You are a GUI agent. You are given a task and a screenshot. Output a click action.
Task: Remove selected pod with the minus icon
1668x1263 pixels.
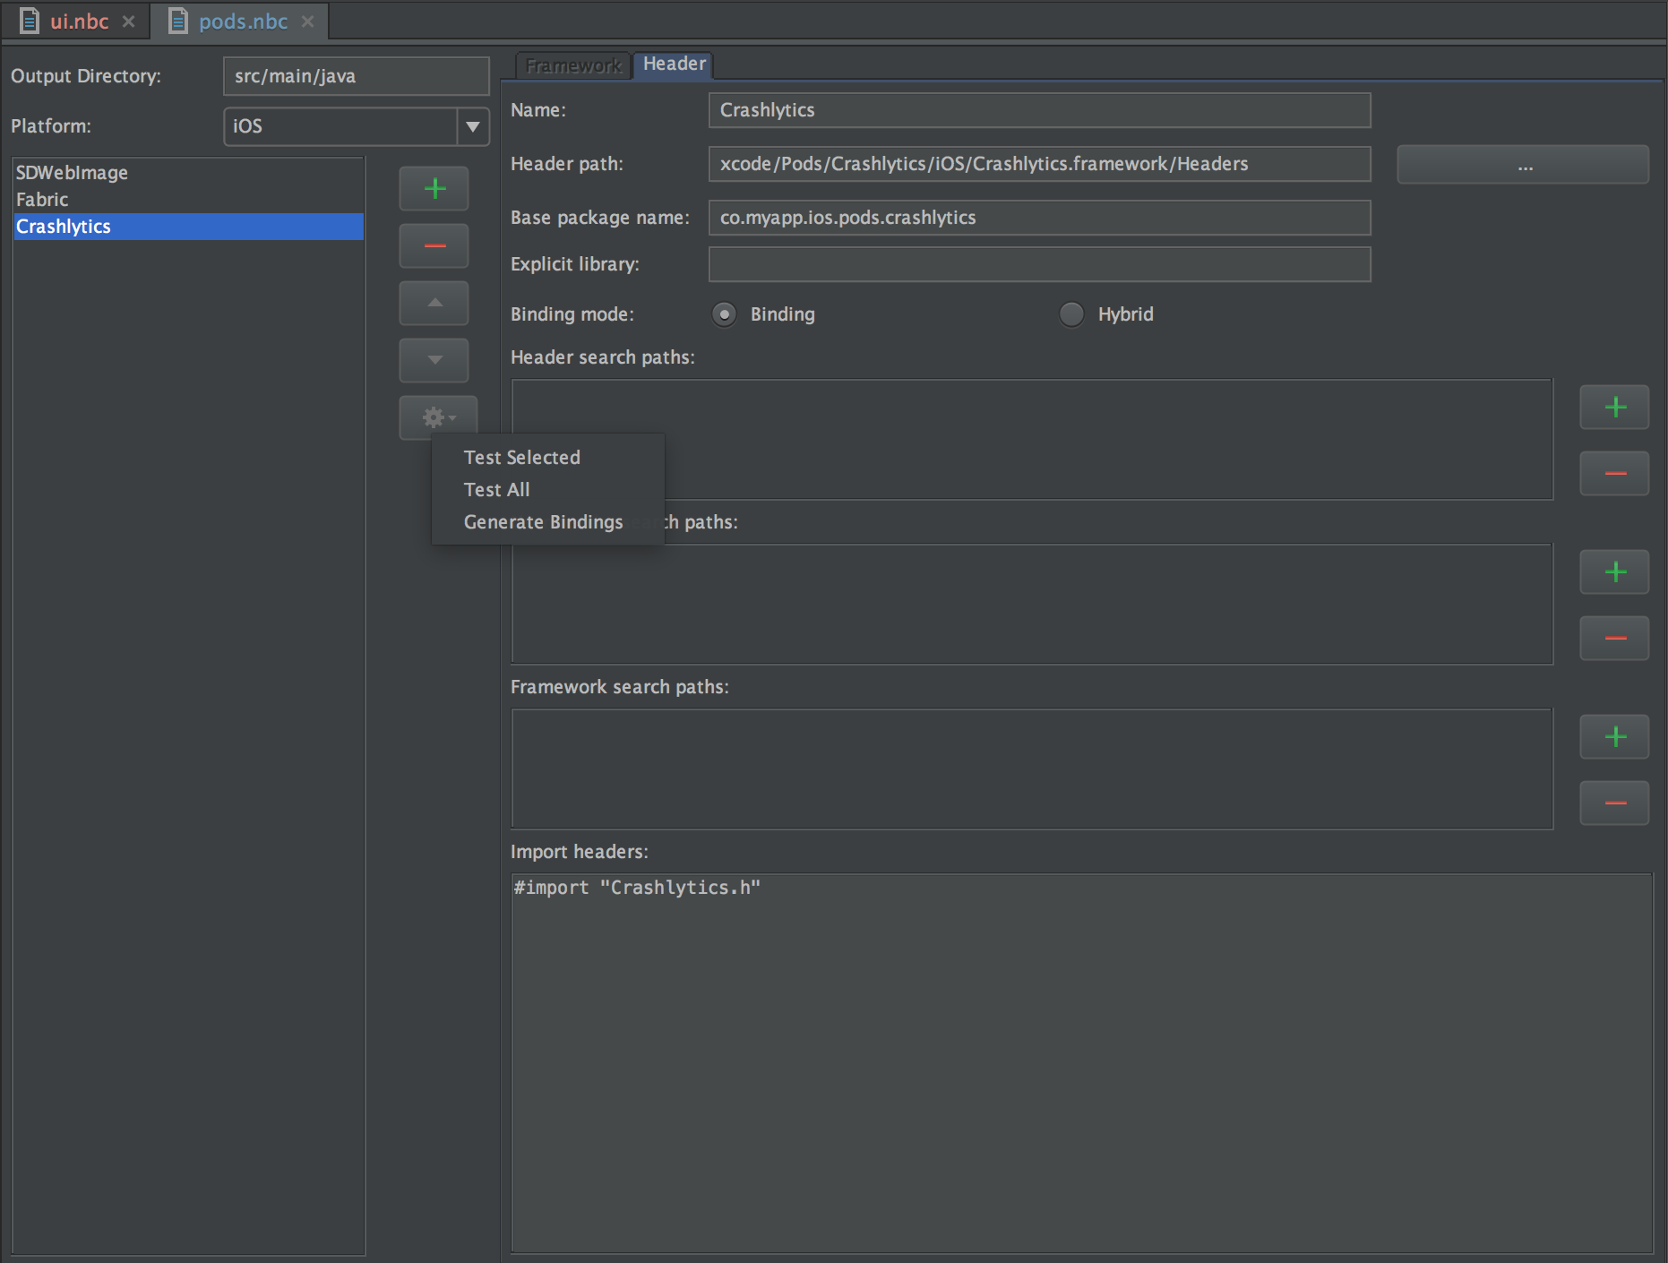pyautogui.click(x=434, y=245)
